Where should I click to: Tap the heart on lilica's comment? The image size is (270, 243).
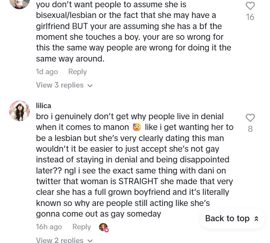(x=250, y=118)
